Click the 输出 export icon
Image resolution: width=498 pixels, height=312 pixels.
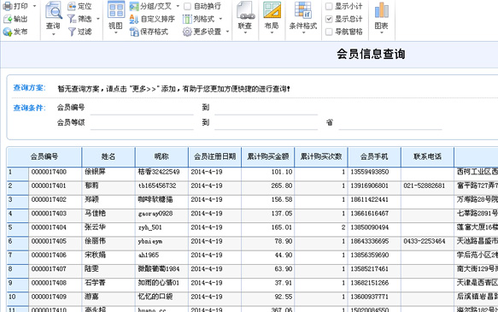pyautogui.click(x=8, y=19)
